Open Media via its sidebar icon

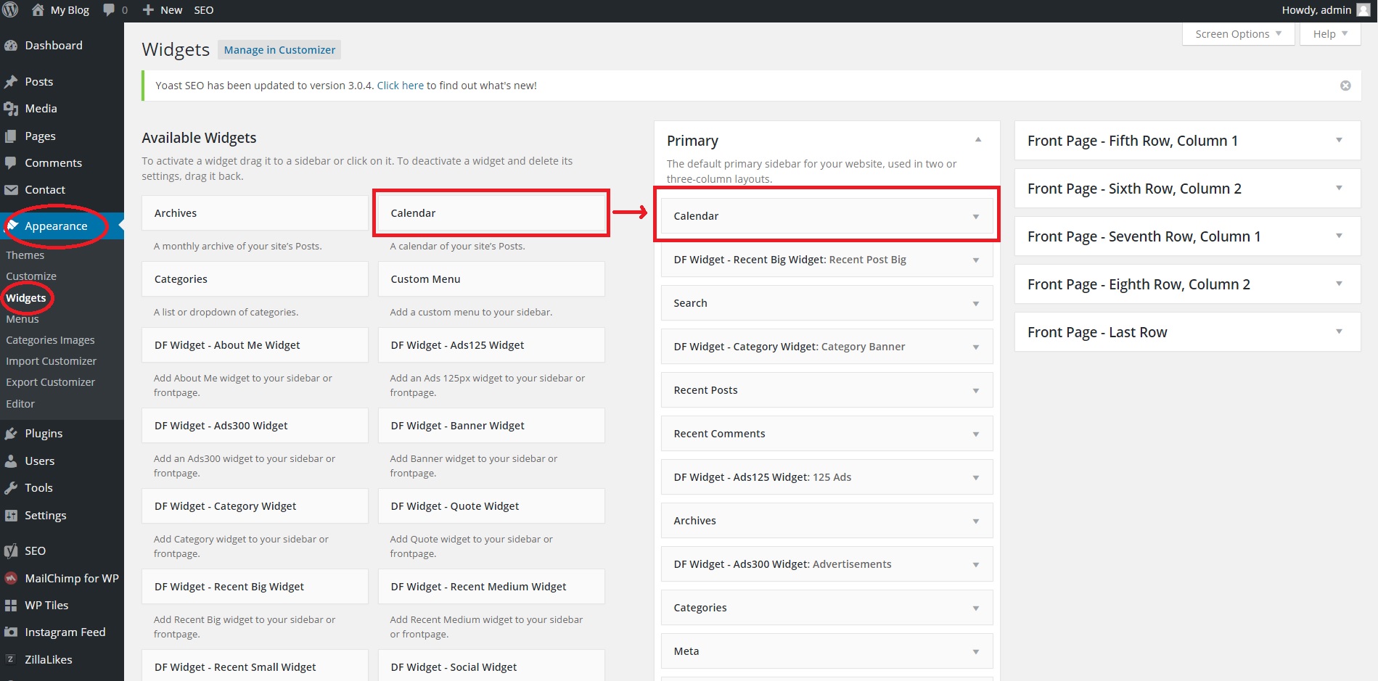11,109
